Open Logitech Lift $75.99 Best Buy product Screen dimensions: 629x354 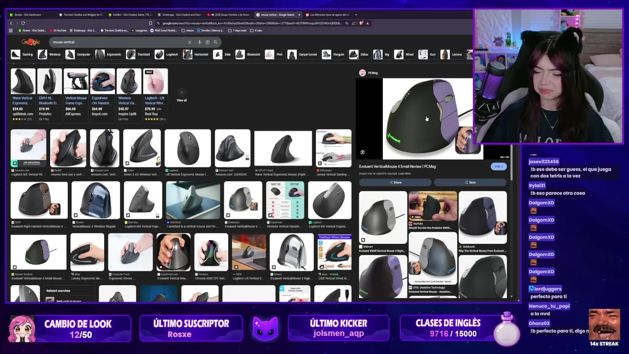click(x=155, y=95)
